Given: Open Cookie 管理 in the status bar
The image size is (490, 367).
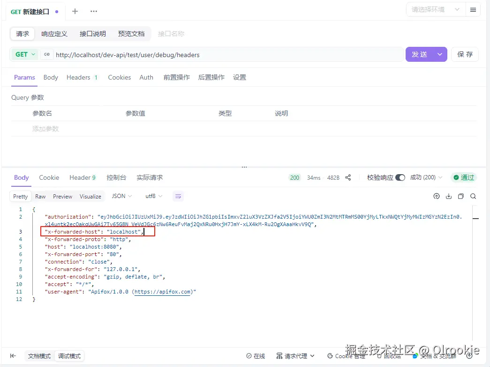Looking at the screenshot, I should [x=346, y=356].
